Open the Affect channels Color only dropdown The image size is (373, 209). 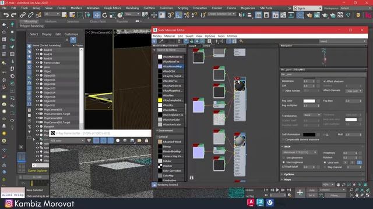(x=354, y=91)
